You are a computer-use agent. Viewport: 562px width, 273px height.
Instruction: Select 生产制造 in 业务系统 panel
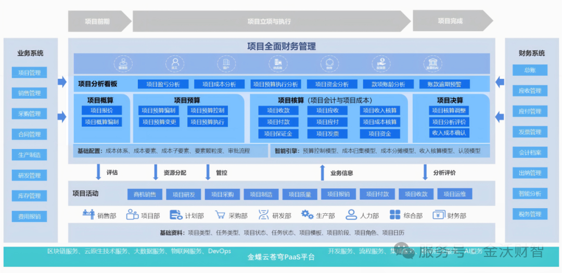[29, 155]
